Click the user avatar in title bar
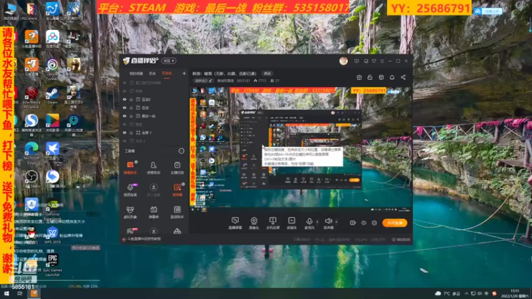 [x=343, y=61]
